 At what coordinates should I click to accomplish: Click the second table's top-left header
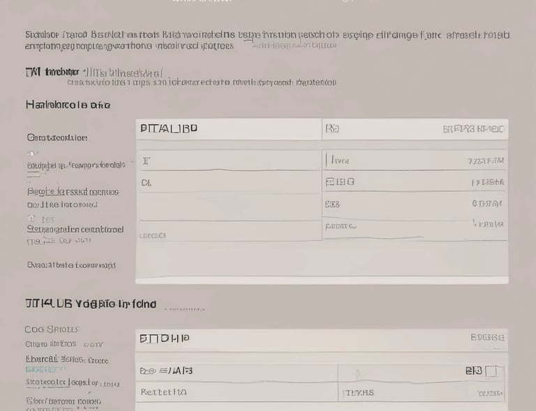(164, 338)
